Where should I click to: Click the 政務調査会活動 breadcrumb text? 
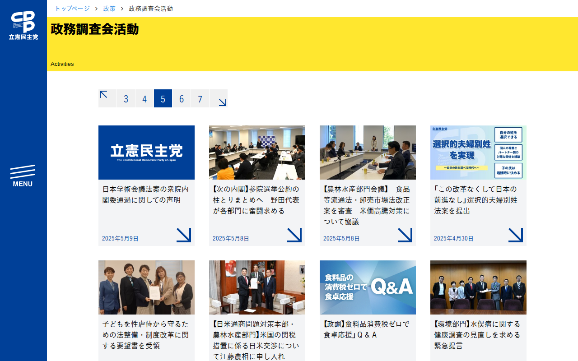[151, 9]
